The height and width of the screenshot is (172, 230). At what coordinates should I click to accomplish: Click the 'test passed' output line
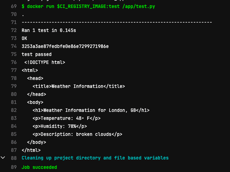coord(37,54)
